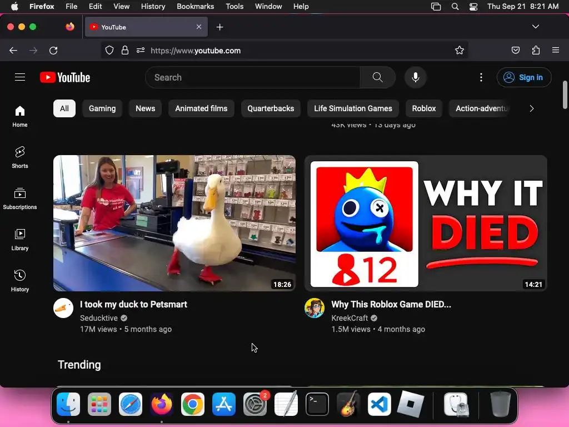Open YouTube settings three-dot menu
569x427 pixels.
pos(481,77)
